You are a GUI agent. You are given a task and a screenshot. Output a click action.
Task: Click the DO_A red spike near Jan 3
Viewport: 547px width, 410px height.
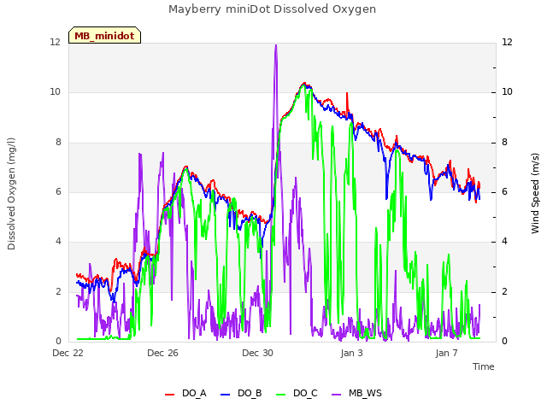pos(347,94)
